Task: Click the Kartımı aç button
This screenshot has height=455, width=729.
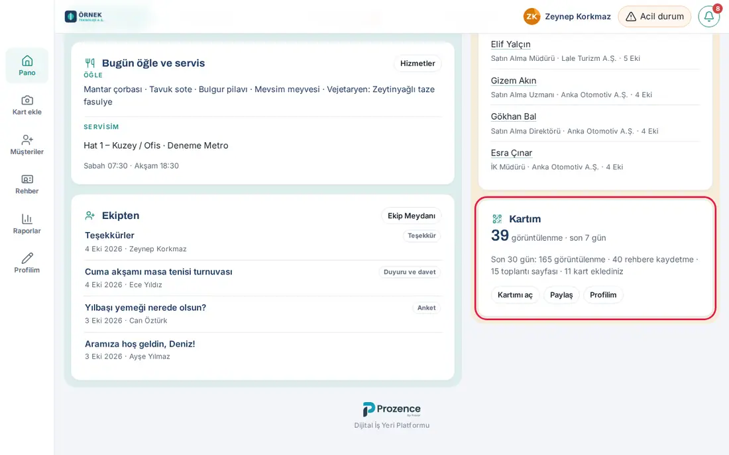Action: tap(515, 295)
